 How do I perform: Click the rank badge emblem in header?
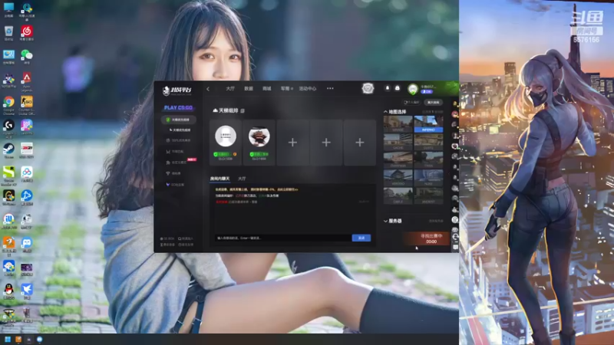(x=368, y=88)
